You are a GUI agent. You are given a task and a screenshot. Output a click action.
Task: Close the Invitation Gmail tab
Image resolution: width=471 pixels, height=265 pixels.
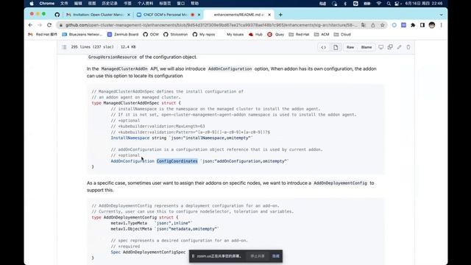coord(129,15)
